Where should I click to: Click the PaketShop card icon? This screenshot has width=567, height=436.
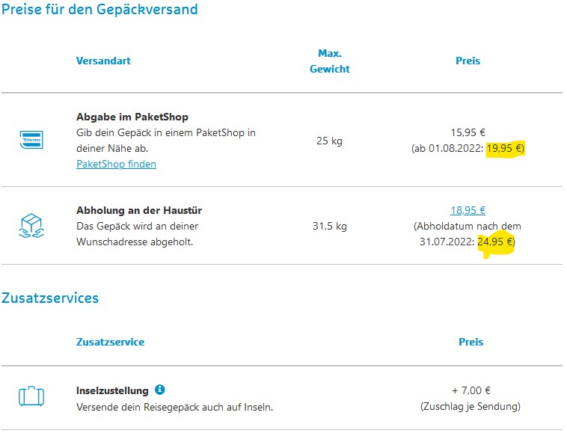31,140
